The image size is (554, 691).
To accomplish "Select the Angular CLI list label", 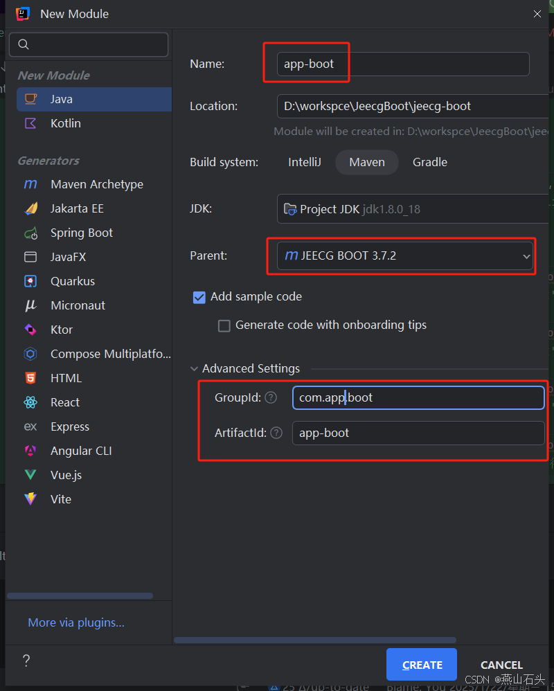I will (x=81, y=451).
